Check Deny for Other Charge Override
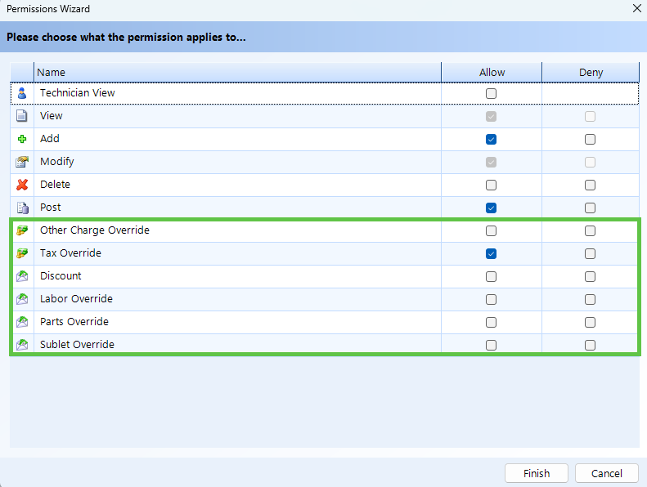Viewport: 647px width, 487px height. [590, 231]
